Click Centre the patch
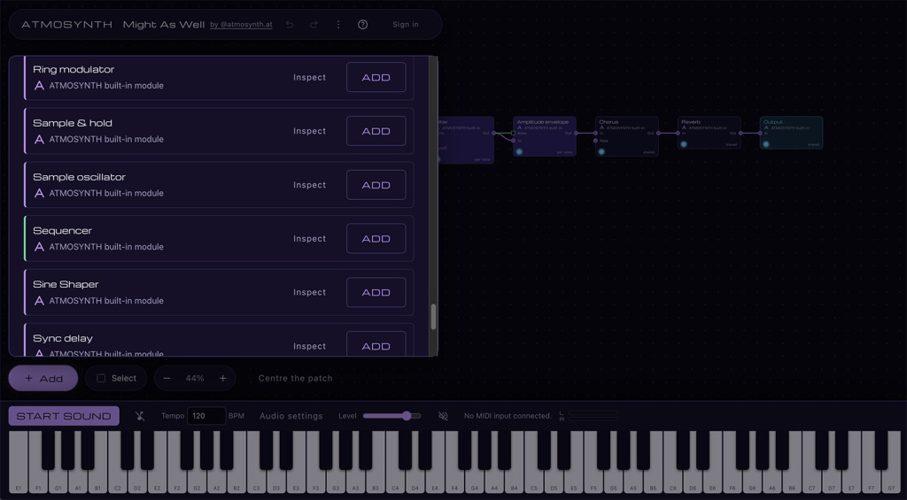The height and width of the screenshot is (500, 907). point(296,378)
